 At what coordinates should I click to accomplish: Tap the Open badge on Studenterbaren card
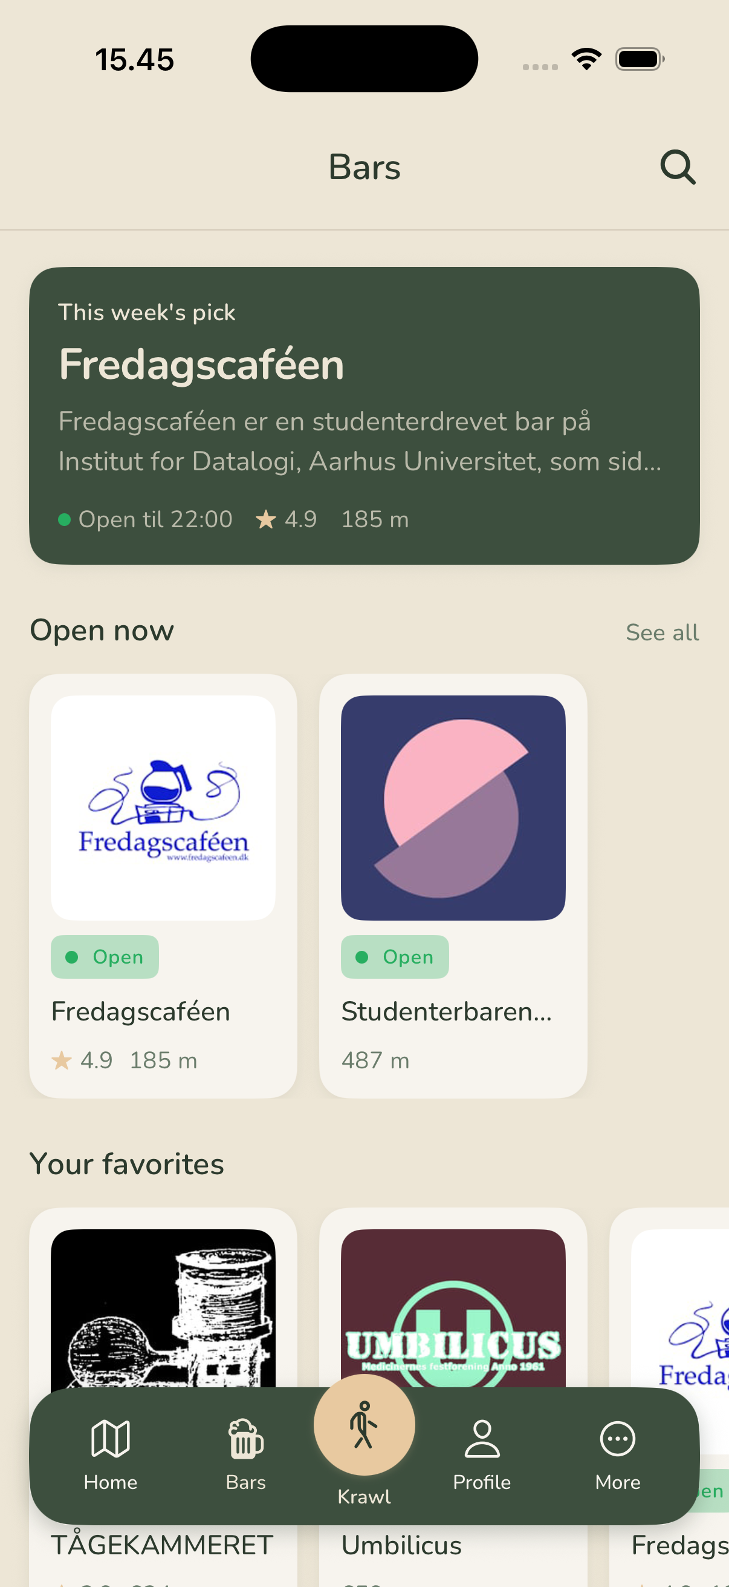pos(395,956)
